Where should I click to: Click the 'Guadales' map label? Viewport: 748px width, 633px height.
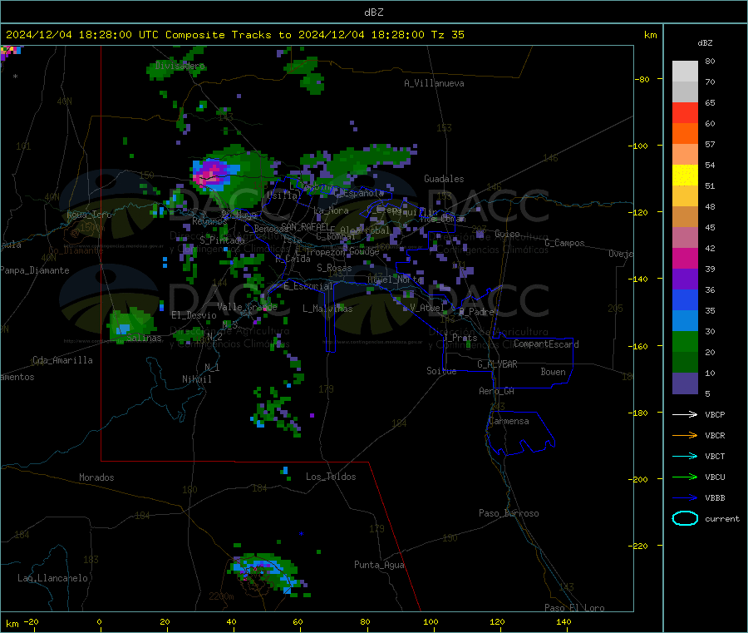tap(444, 179)
